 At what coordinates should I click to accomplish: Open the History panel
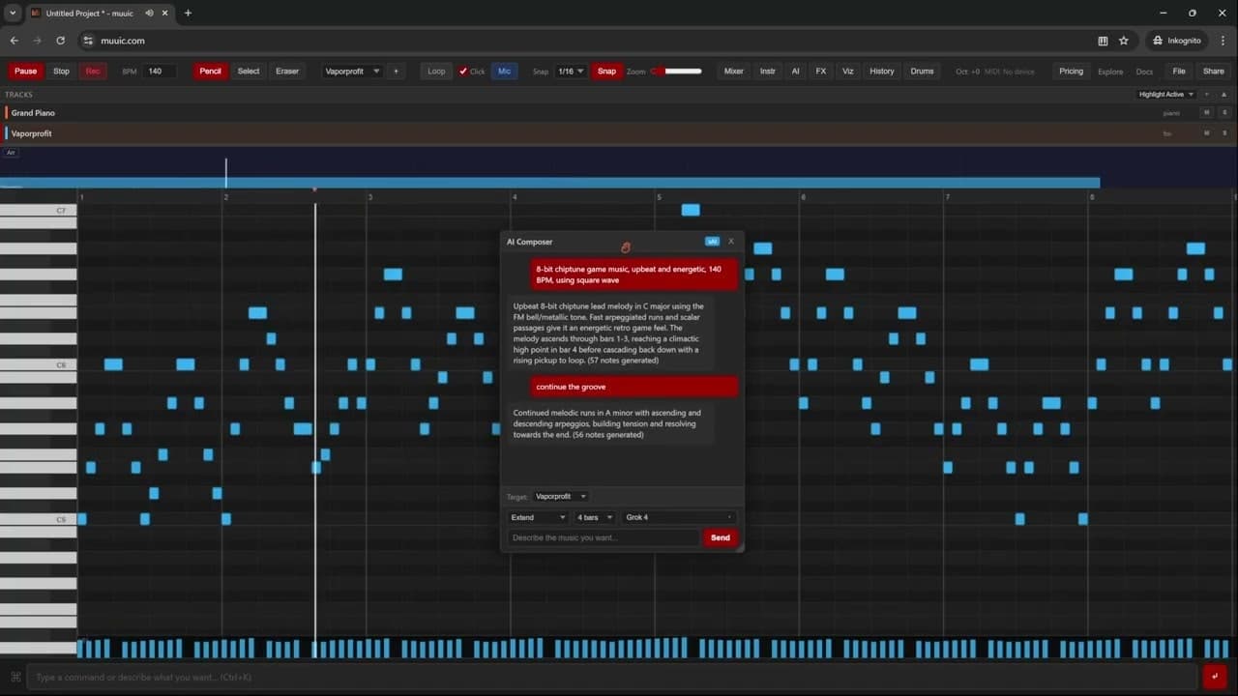coord(881,71)
